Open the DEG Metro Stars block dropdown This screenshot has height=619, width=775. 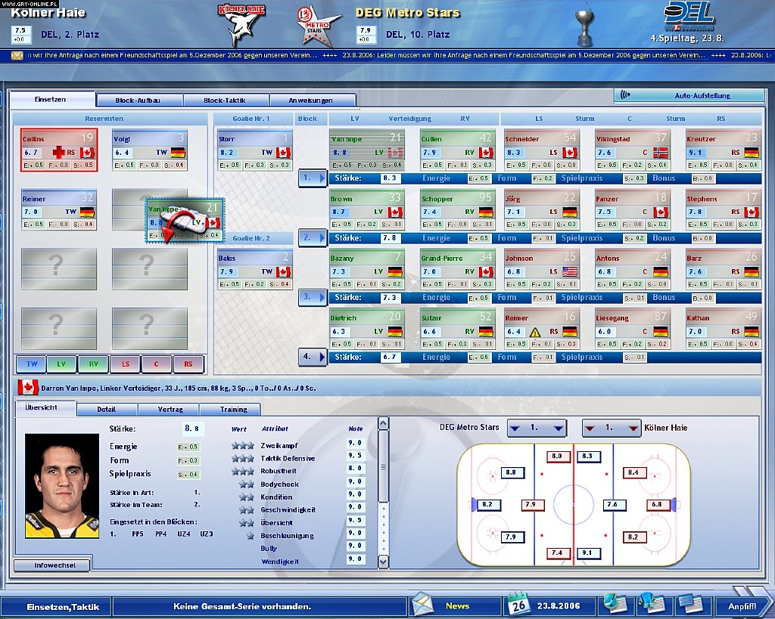(x=537, y=428)
